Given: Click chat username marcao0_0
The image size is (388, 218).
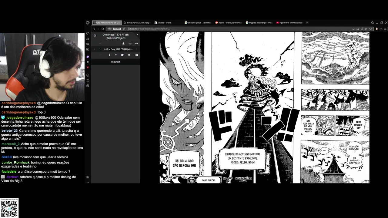Looking at the screenshot, I should 10,144.
